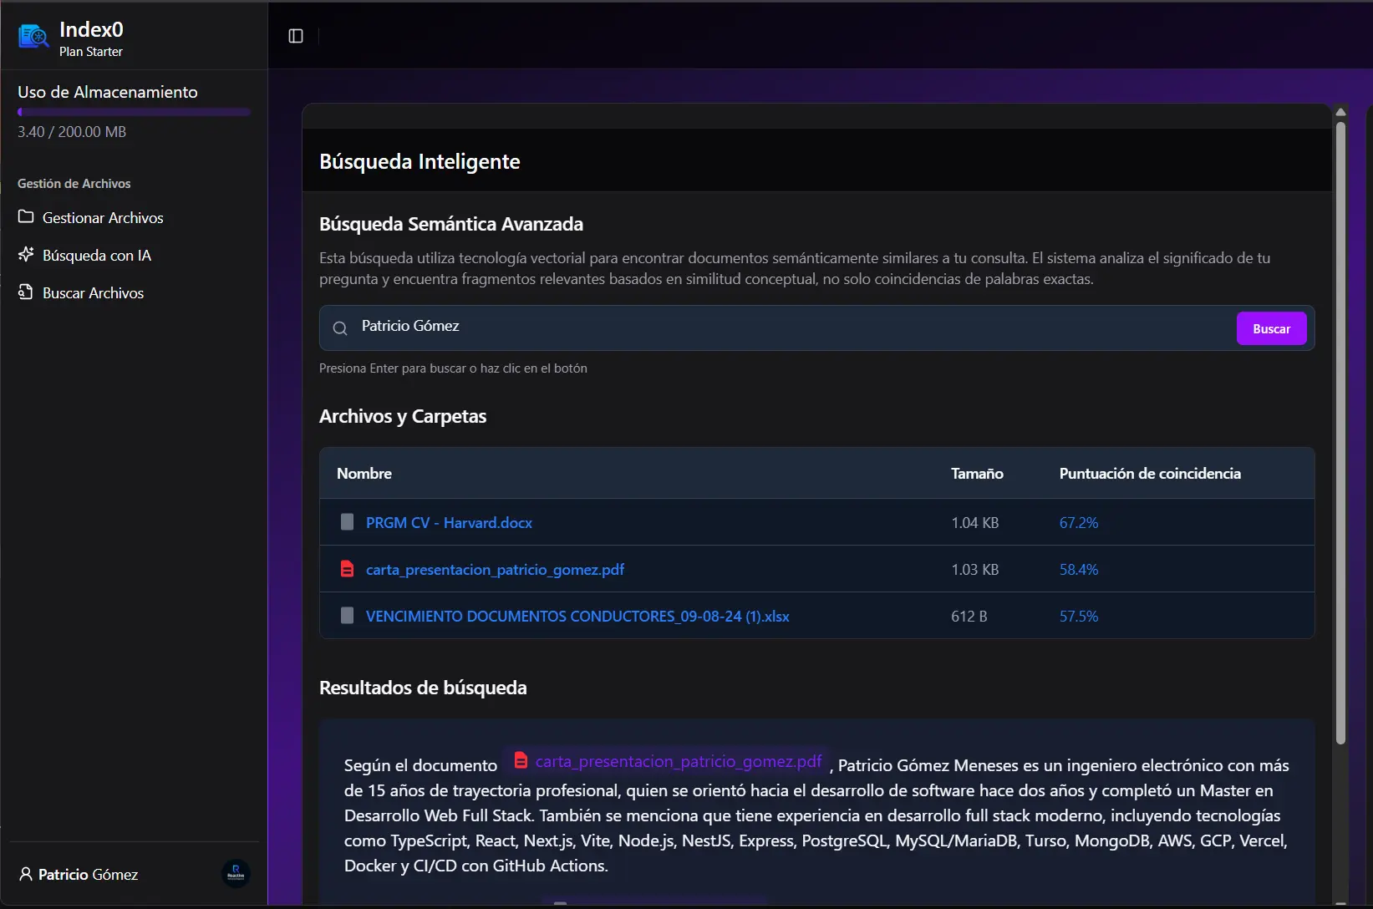
Task: Click the storage usage progress bar
Action: tap(133, 112)
